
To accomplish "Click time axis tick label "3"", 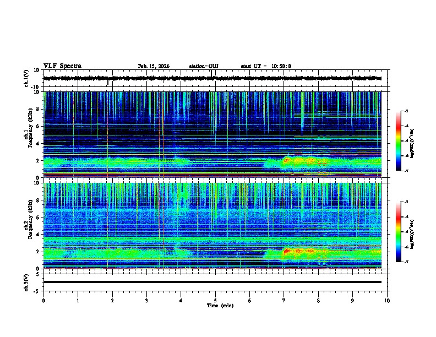I will coord(146,301).
